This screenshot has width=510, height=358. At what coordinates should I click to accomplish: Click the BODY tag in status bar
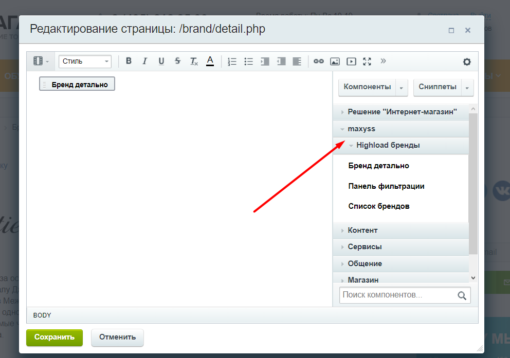(x=42, y=315)
